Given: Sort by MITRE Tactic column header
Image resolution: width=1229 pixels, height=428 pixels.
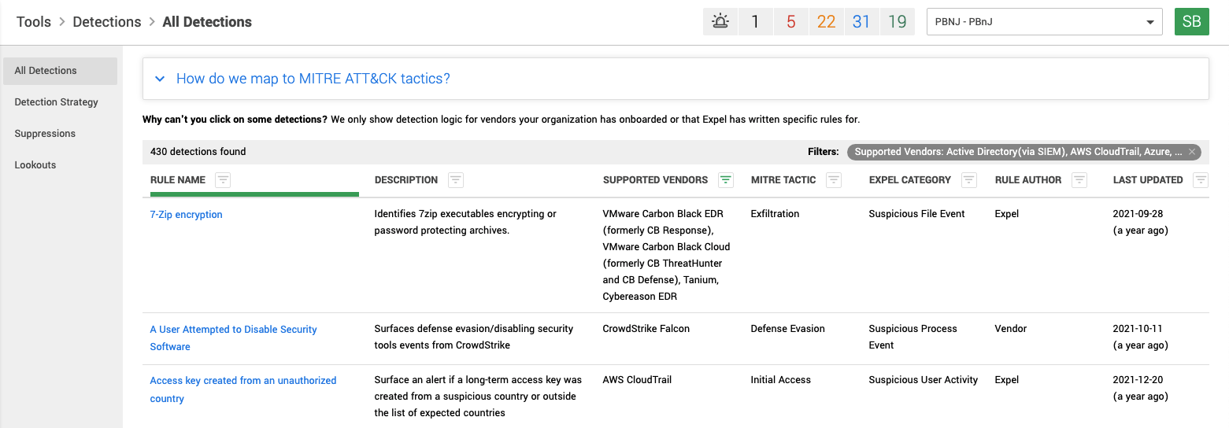Looking at the screenshot, I should 783,180.
